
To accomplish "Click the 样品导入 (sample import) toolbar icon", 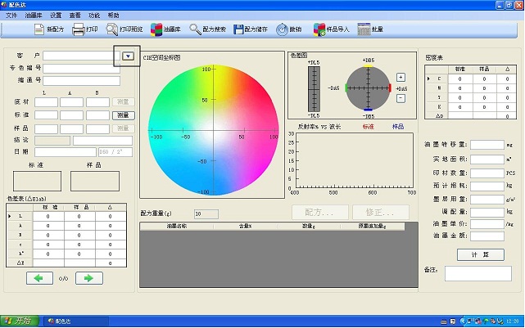I will pyautogui.click(x=320, y=29).
